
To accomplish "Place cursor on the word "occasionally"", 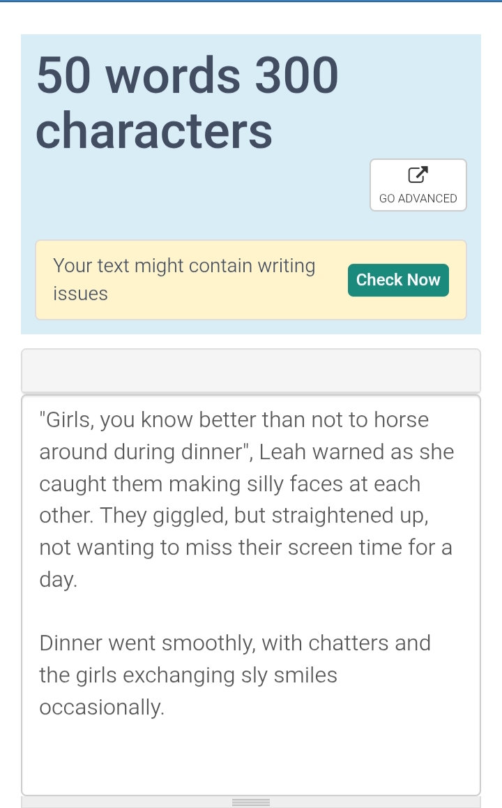I will [100, 707].
